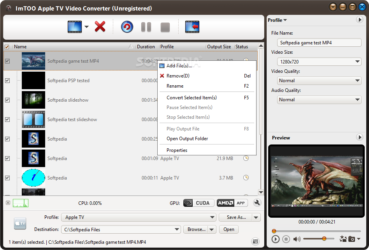Open Video Size 1280x720 dropdown

click(x=319, y=62)
